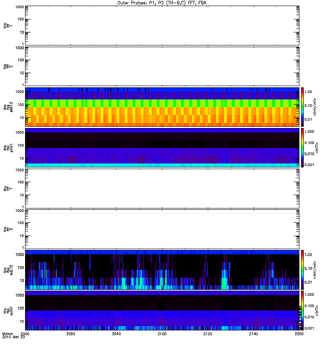This screenshot has width=324, height=346.
Task: Click the thc fbk edc12 spectrogram panel
Action: tap(162, 270)
